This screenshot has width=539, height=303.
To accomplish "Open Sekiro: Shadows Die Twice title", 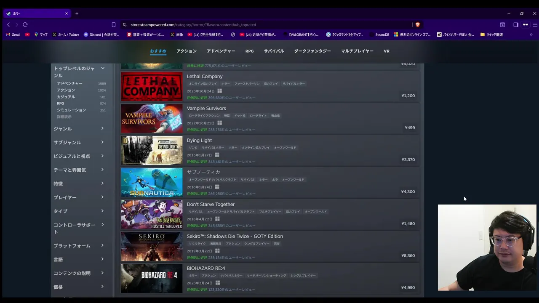I will click(x=235, y=236).
